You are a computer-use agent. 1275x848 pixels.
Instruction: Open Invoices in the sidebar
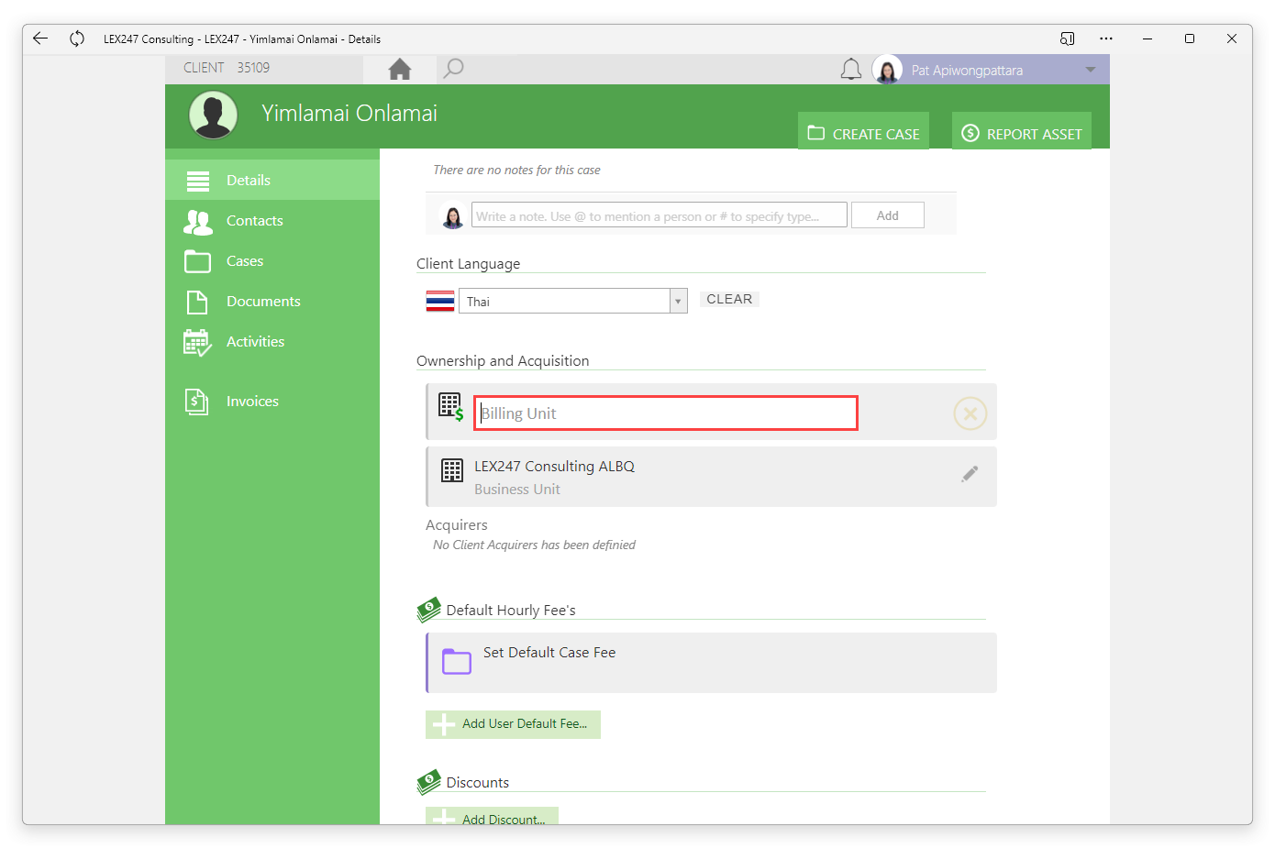click(272, 401)
